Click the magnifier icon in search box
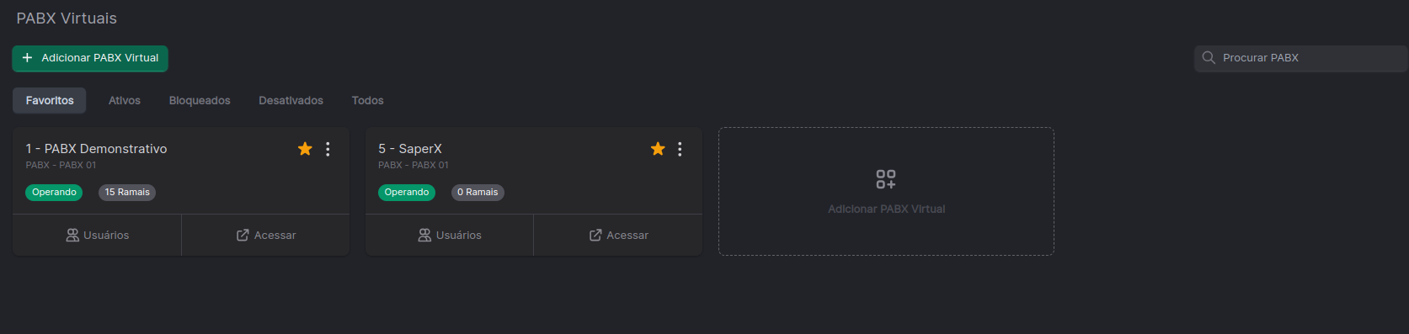The height and width of the screenshot is (334, 1409). (1209, 58)
